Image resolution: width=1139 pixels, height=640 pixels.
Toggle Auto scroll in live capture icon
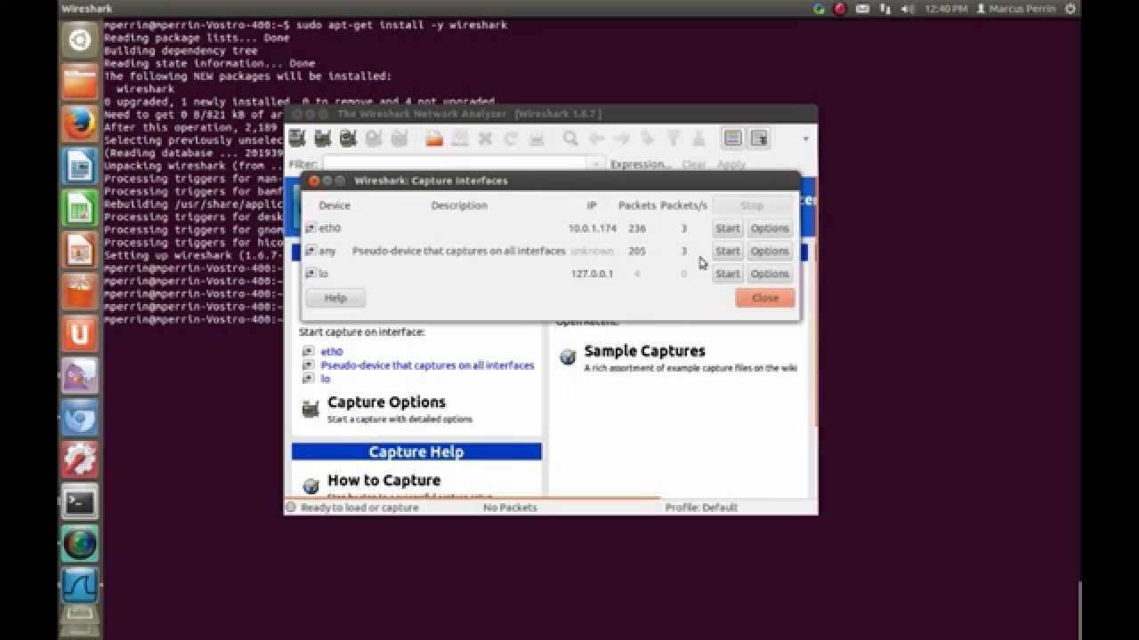(x=759, y=138)
